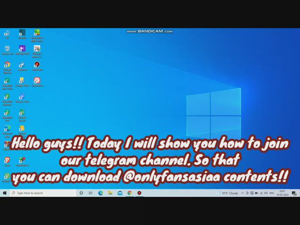Select the green BlueStacks layers desktop shortcut

[37, 36]
